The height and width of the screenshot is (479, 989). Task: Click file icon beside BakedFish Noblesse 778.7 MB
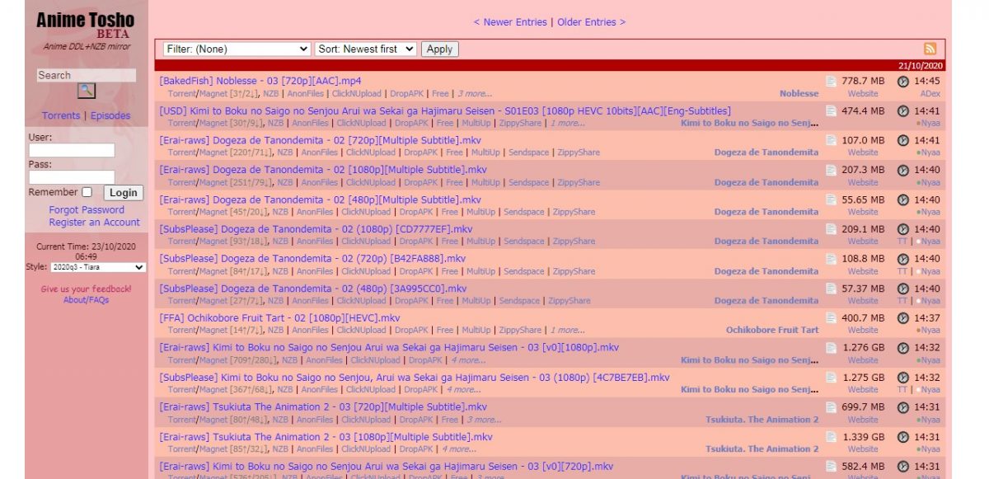[831, 81]
